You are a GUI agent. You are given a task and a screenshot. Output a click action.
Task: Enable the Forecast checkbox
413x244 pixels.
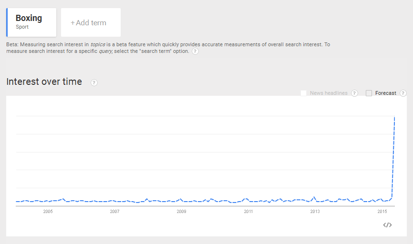pos(369,93)
